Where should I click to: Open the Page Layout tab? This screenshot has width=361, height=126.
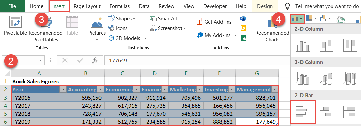87,6
